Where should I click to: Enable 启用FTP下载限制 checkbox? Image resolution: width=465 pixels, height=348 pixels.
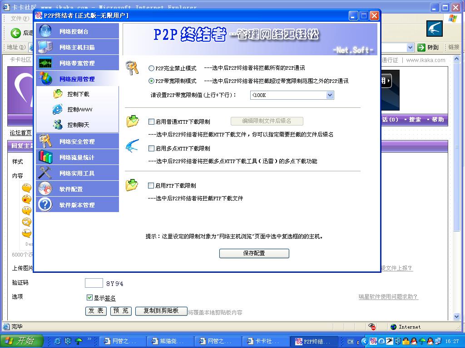click(x=151, y=185)
